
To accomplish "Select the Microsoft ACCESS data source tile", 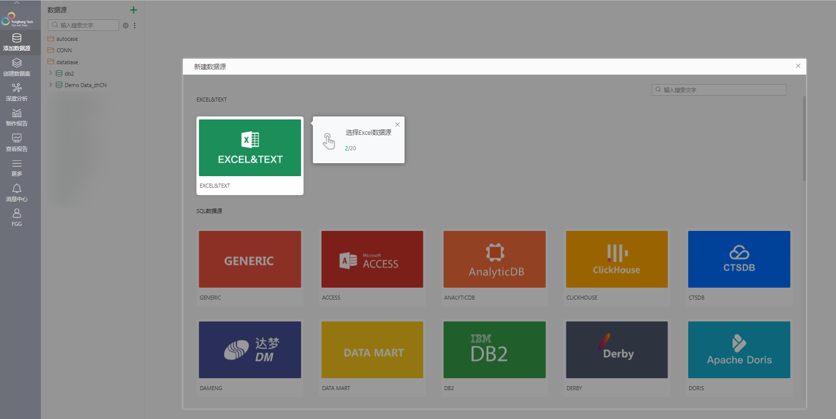I will 372,259.
